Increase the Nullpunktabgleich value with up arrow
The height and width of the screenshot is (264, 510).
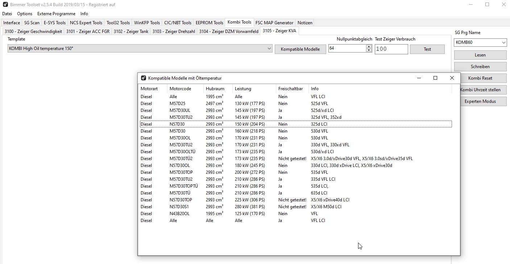(x=369, y=47)
